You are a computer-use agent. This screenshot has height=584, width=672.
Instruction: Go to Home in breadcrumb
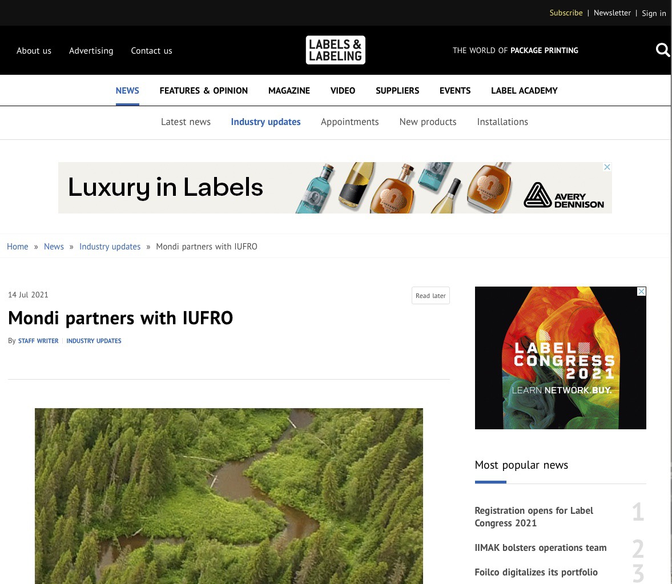pyautogui.click(x=18, y=247)
